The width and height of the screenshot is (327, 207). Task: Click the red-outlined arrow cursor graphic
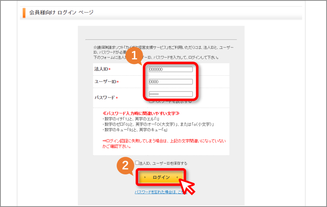[187, 187]
